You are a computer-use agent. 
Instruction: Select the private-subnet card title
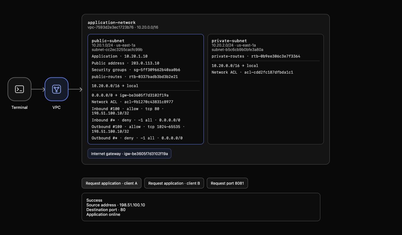pos(229,41)
